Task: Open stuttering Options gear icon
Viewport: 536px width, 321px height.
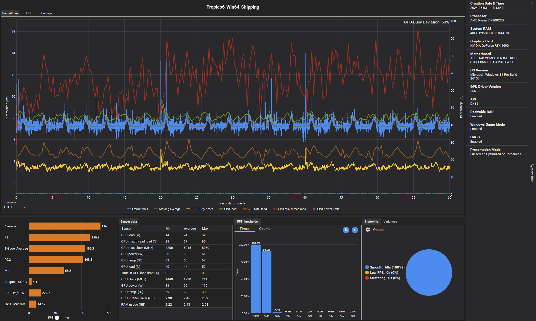Action: pos(368,230)
